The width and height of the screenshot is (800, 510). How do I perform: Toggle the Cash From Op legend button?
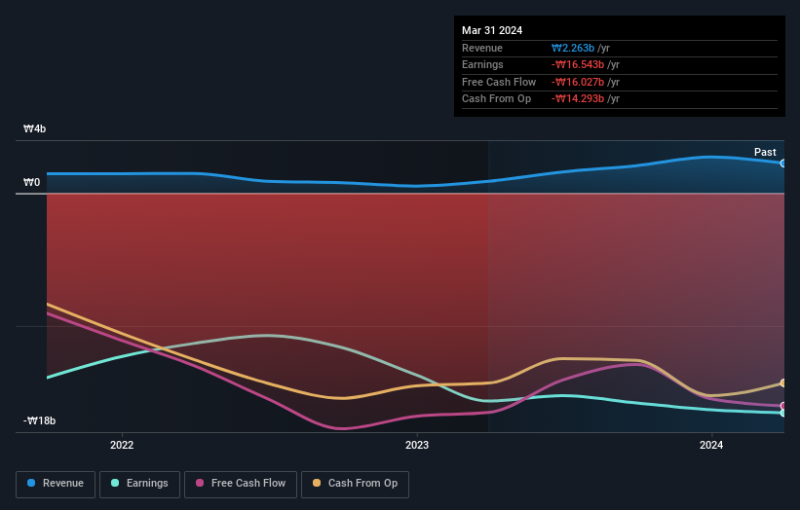tap(355, 484)
